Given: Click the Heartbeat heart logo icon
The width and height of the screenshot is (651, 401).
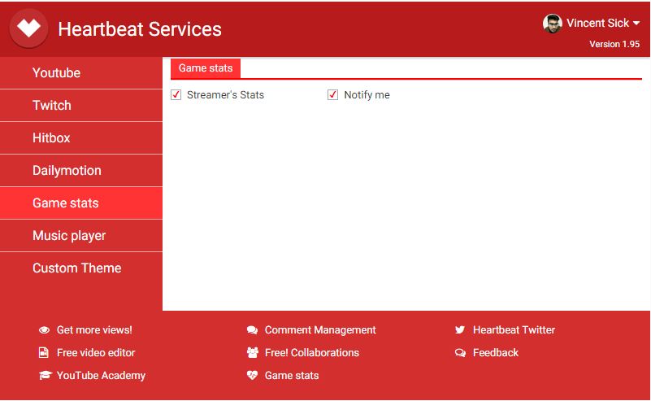Looking at the screenshot, I should tap(28, 28).
